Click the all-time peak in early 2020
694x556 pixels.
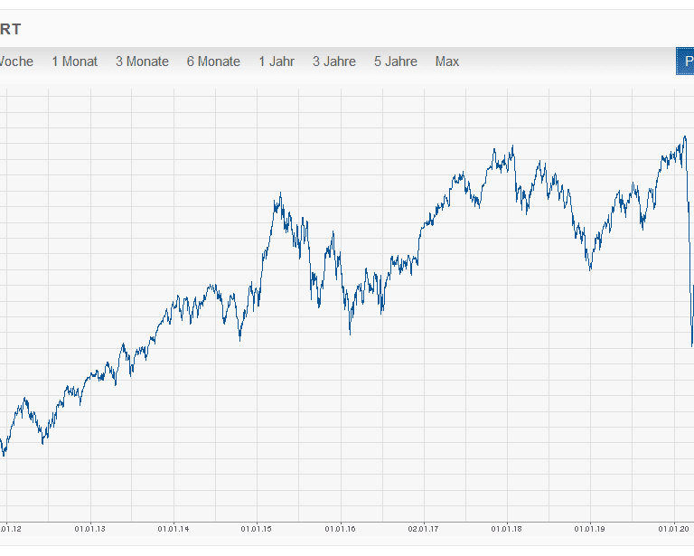(x=684, y=137)
